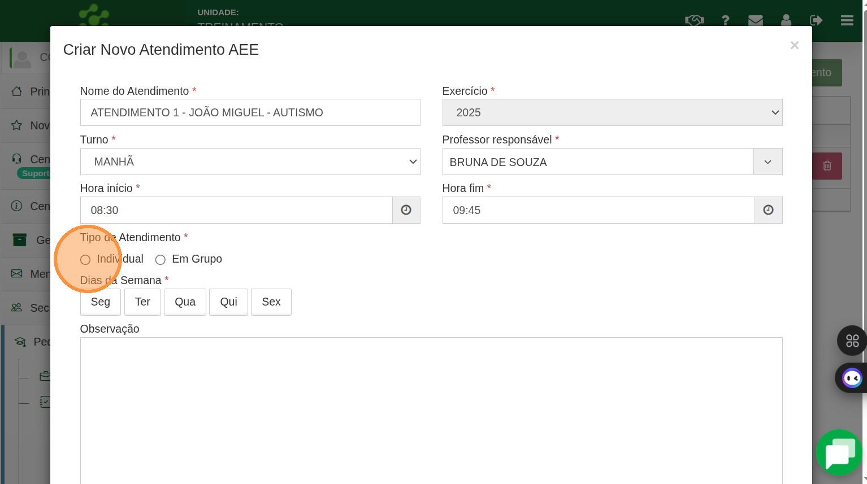Image resolution: width=867 pixels, height=484 pixels.
Task: Open the hamburger menu in top bar
Action: [x=847, y=20]
